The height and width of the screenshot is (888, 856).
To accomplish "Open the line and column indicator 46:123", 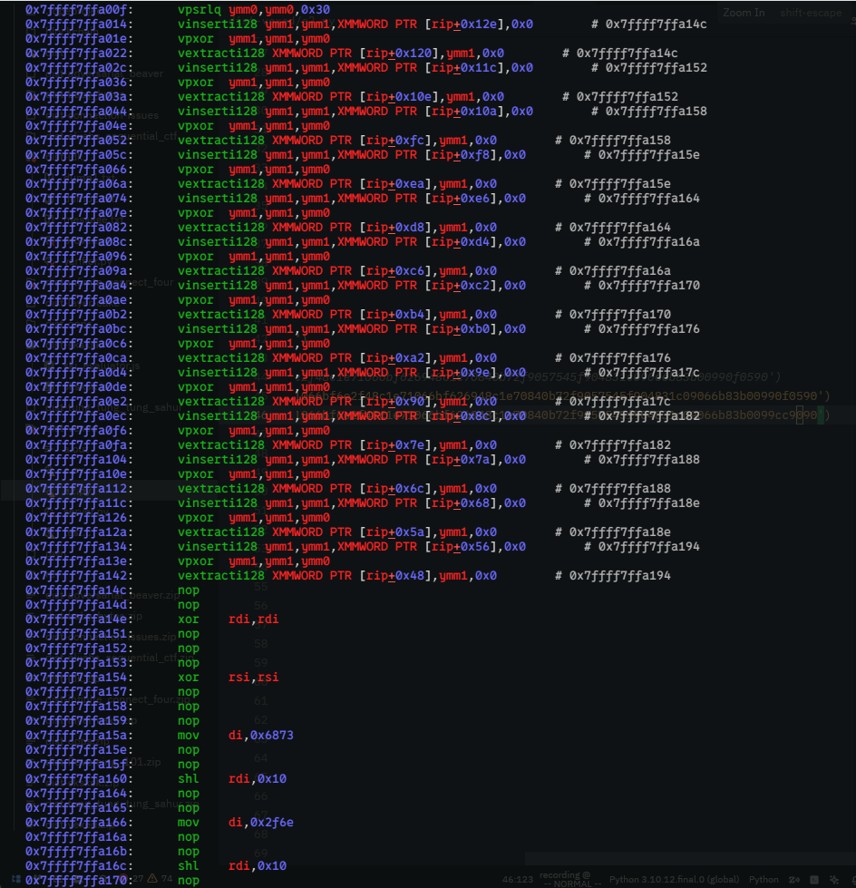I will tap(516, 879).
